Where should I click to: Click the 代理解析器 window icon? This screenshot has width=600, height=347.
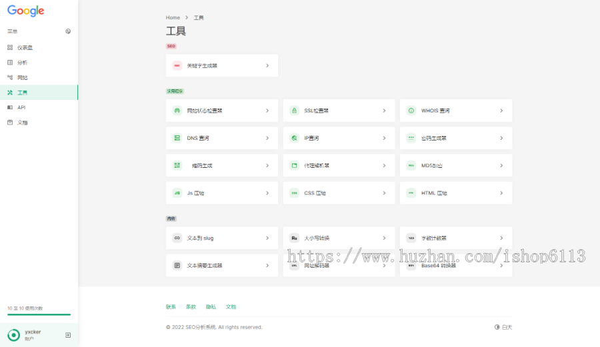tap(294, 166)
